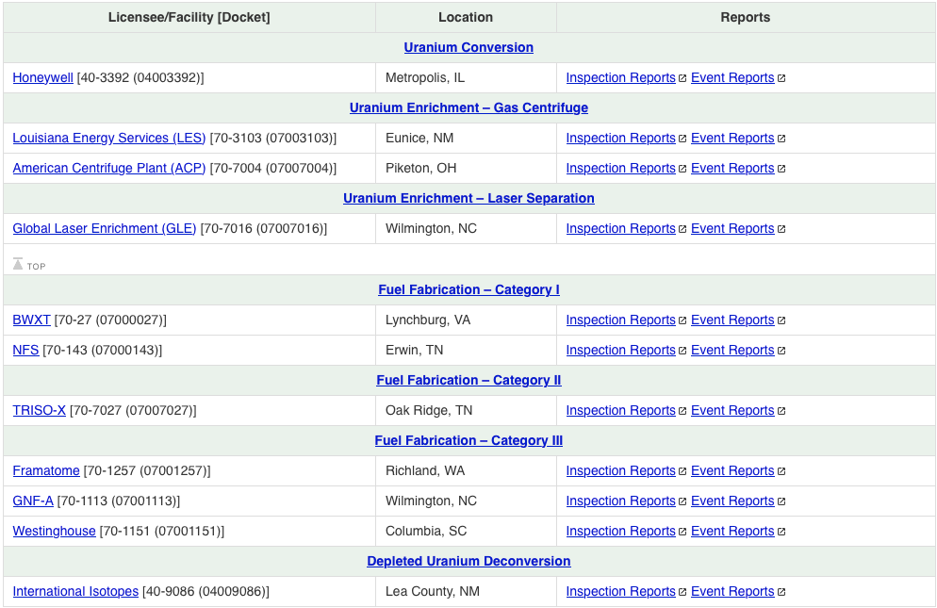Viewport: 937px width, 608px height.
Task: Click docket text [70-1151 (07001151)]
Action: click(x=162, y=531)
